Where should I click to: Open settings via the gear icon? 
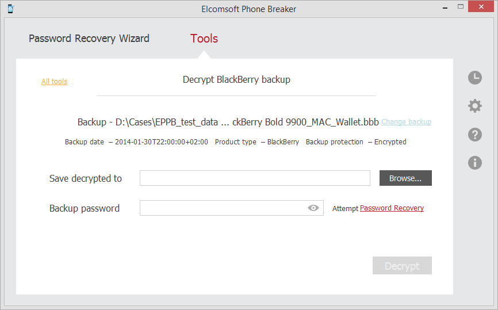[474, 106]
